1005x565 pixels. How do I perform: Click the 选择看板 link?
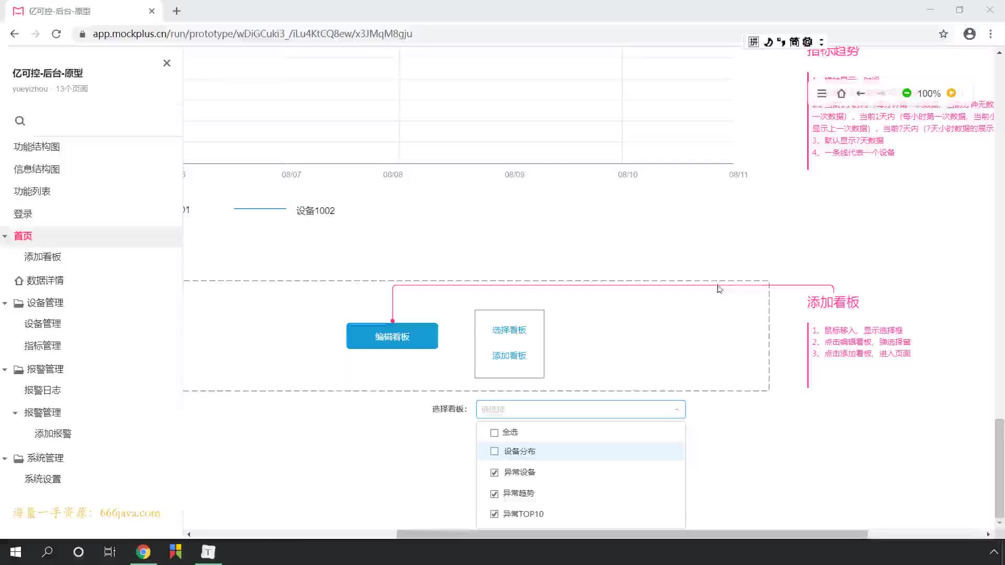pyautogui.click(x=509, y=330)
